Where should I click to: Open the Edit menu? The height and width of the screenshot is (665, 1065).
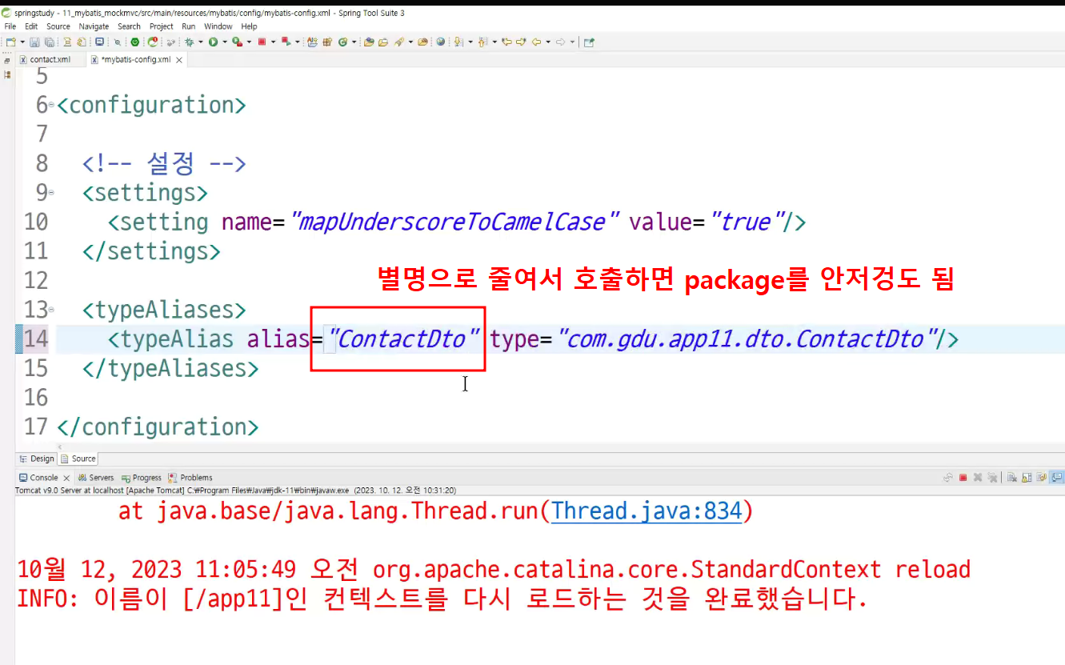pos(31,26)
